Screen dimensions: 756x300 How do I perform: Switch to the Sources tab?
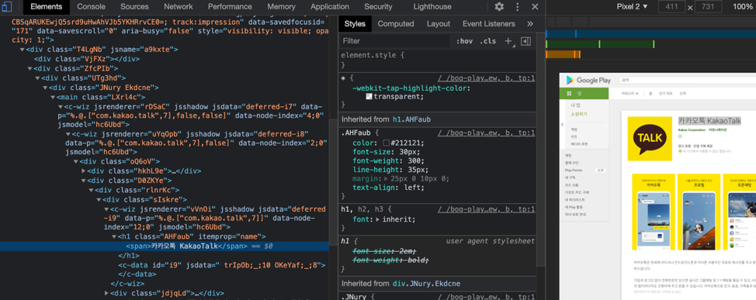pos(134,7)
